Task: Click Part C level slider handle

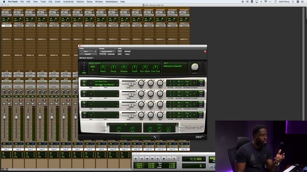Action: [131, 105]
